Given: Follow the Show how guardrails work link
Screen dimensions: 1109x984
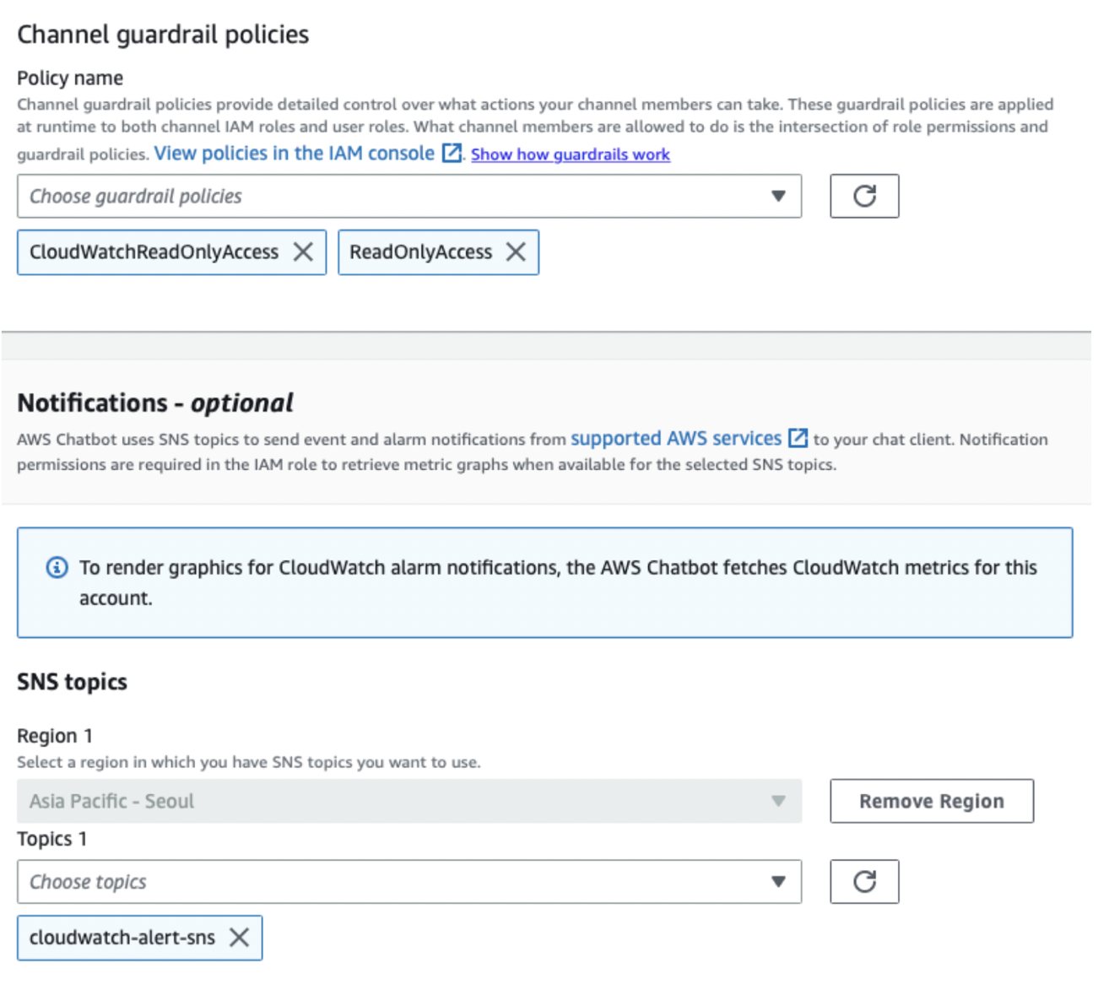Looking at the screenshot, I should [571, 154].
